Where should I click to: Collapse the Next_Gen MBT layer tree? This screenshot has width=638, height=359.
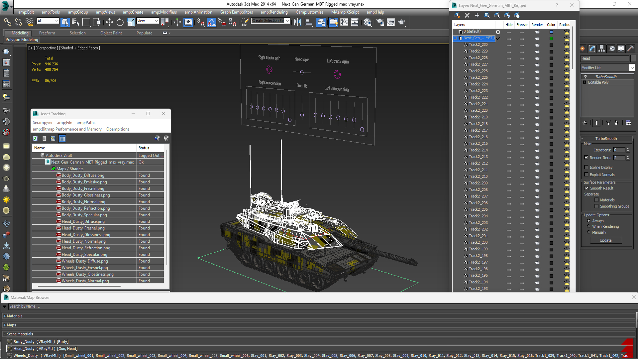click(x=455, y=38)
